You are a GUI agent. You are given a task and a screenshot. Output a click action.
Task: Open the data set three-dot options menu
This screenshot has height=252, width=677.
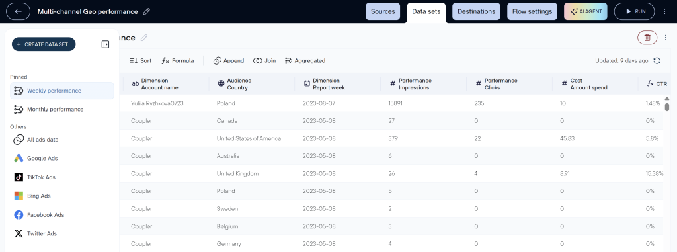(665, 38)
